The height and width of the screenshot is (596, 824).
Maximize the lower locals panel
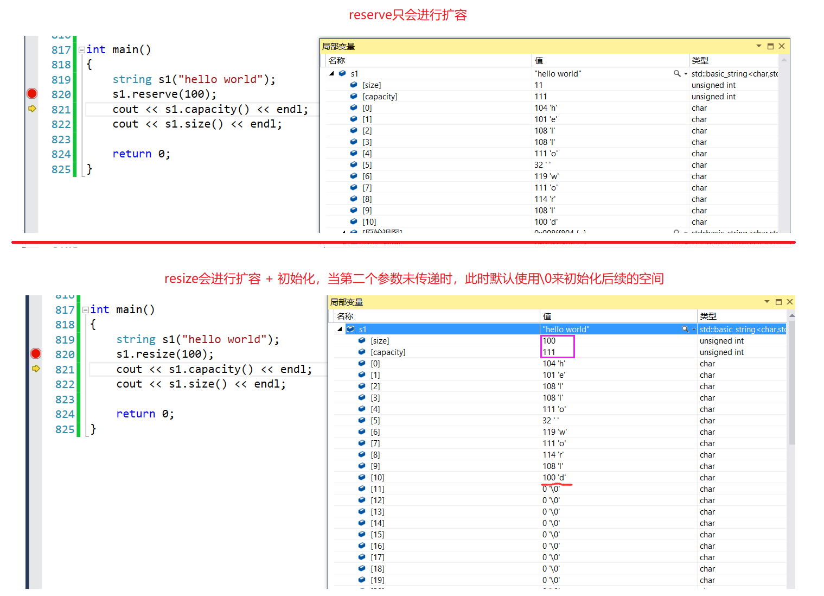pyautogui.click(x=778, y=302)
